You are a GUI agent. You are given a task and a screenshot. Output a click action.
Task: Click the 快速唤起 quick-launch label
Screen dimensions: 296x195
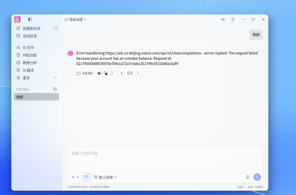(259, 187)
